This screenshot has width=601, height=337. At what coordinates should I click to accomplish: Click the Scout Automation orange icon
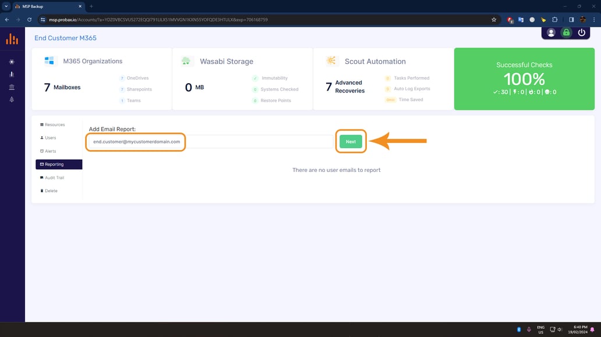331,60
